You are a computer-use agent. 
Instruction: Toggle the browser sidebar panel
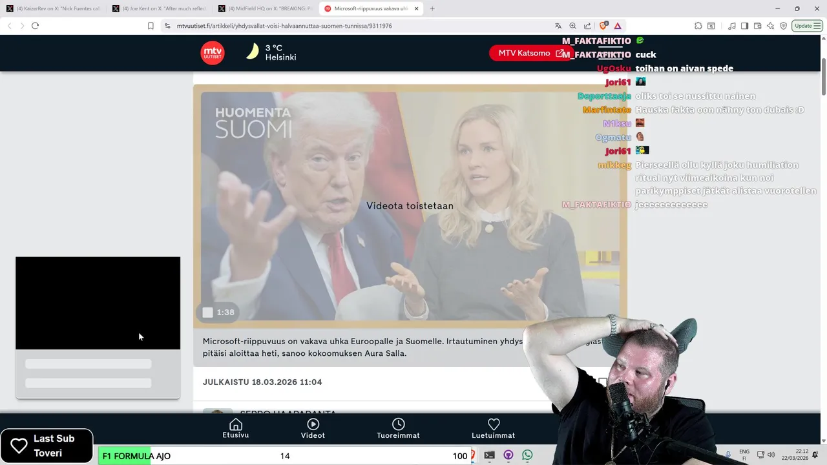[744, 26]
